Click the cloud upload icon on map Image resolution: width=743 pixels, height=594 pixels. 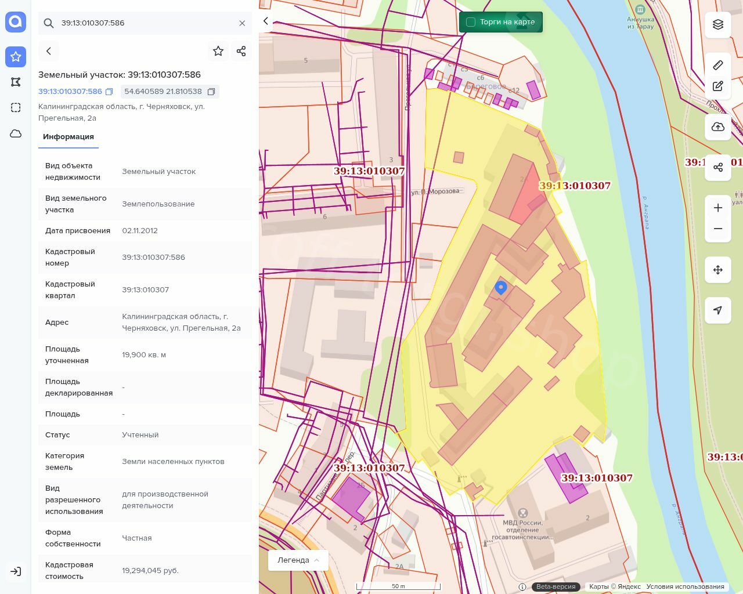(718, 127)
